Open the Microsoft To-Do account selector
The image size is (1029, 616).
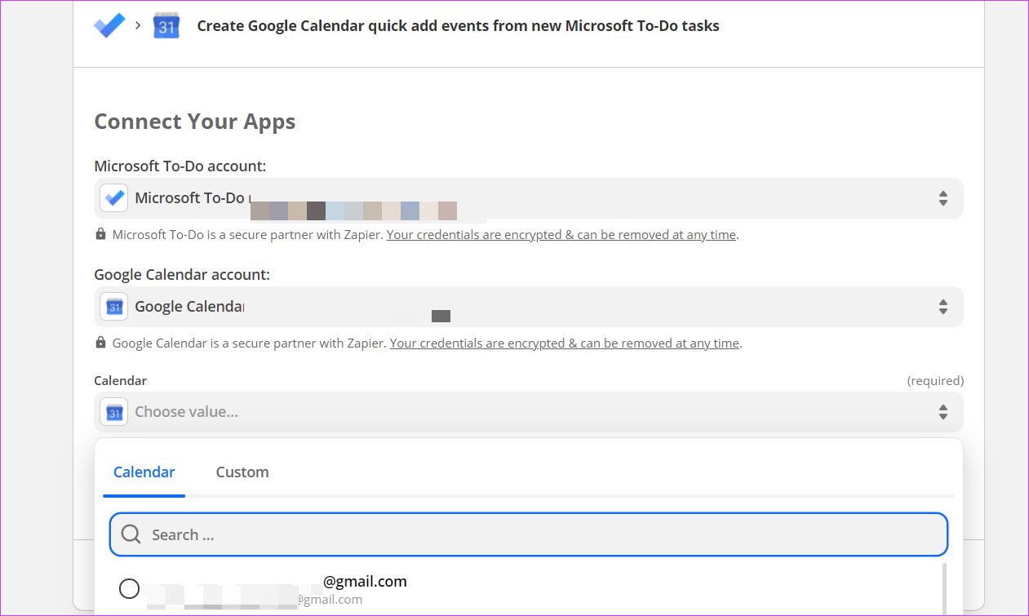point(943,197)
